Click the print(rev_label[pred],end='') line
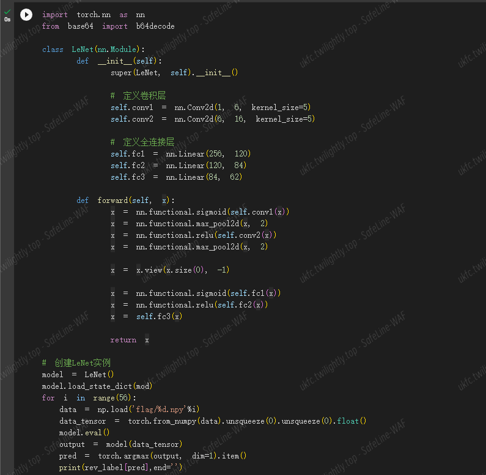Viewport: 486px width, 475px height. [x=120, y=468]
